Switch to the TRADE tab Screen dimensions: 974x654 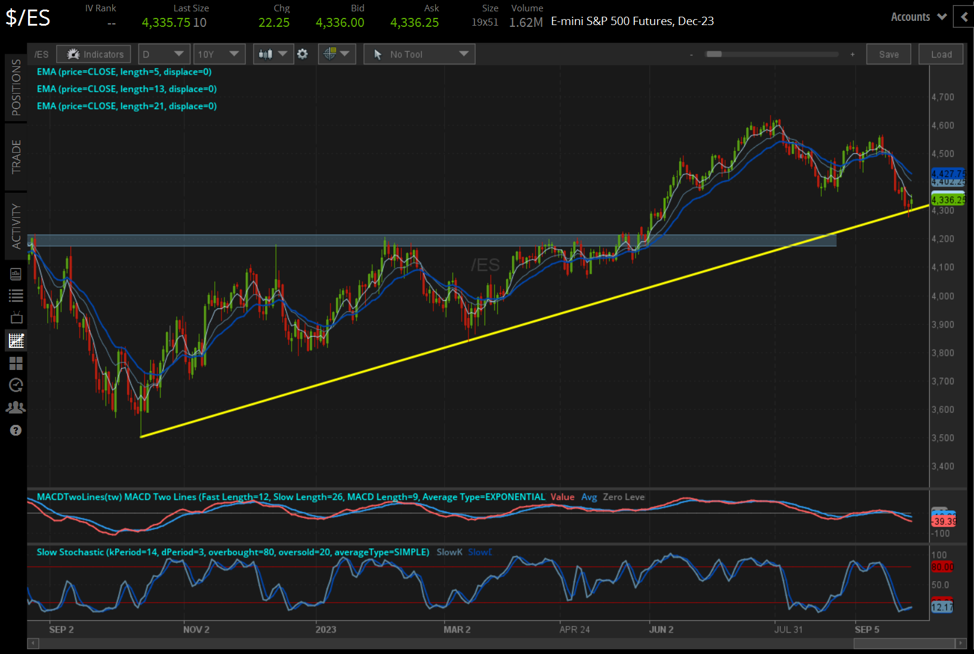tap(16, 157)
